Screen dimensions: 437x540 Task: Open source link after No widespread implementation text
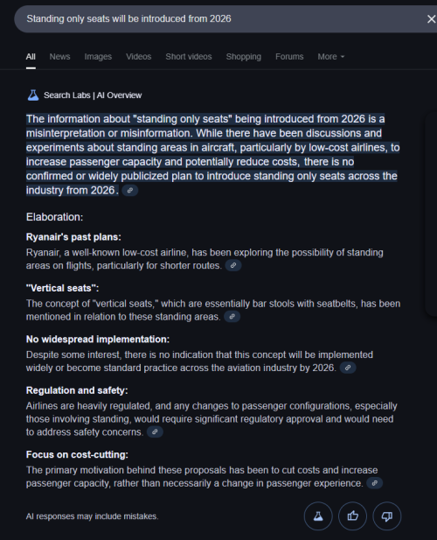pos(348,368)
